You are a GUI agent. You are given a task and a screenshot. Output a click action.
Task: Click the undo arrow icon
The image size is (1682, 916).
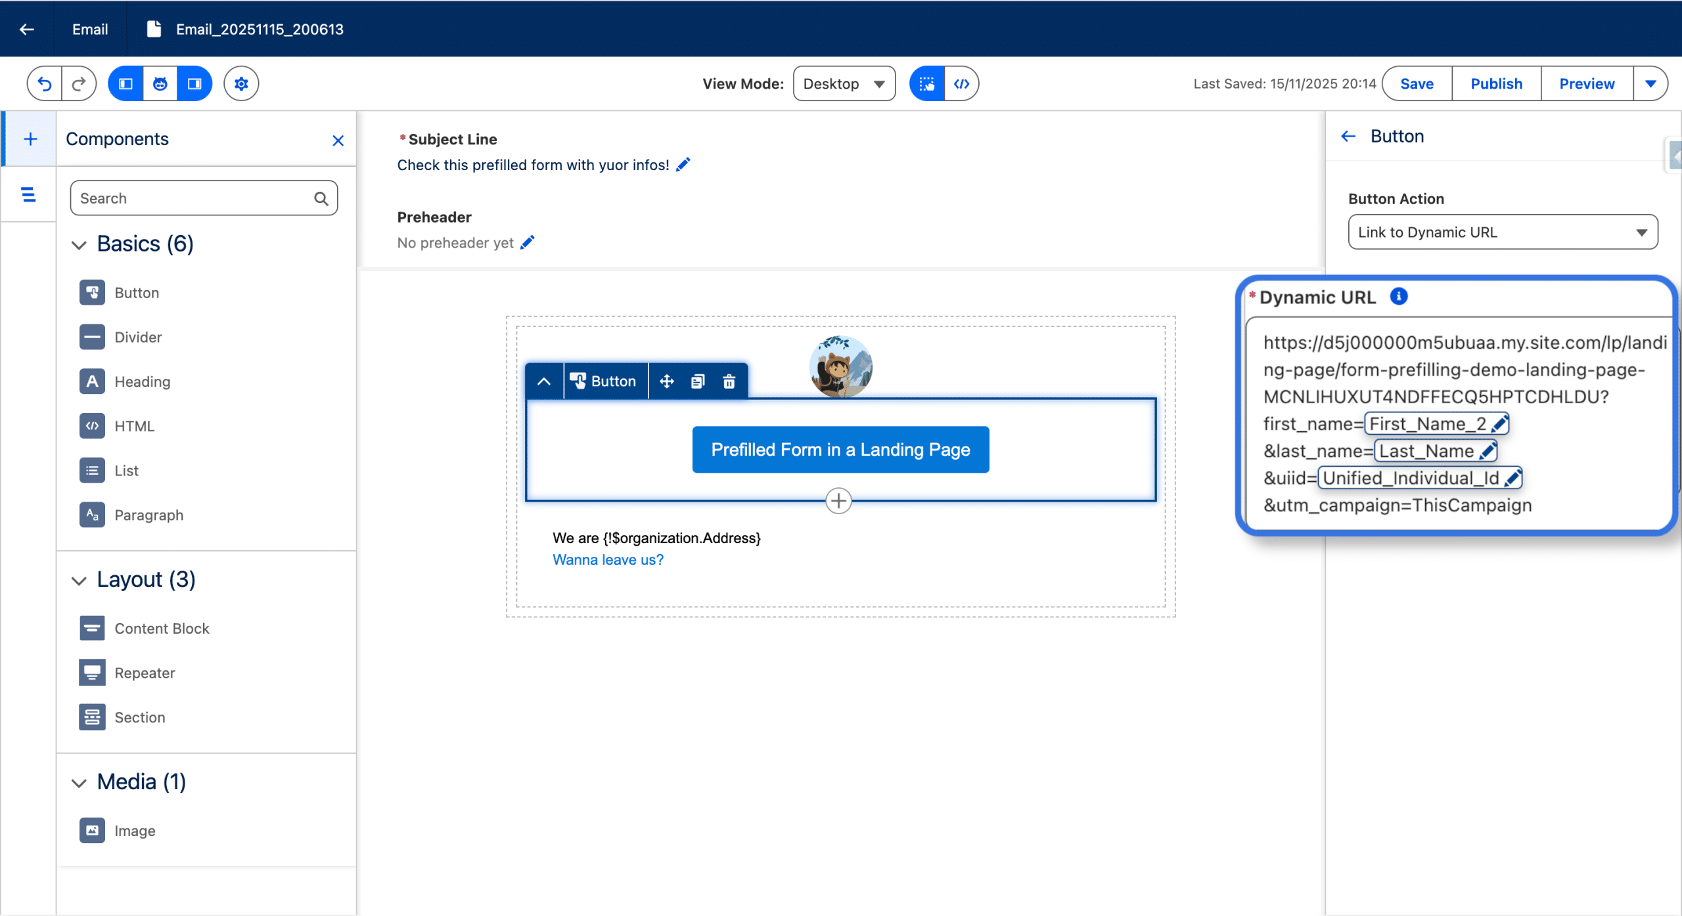45,84
